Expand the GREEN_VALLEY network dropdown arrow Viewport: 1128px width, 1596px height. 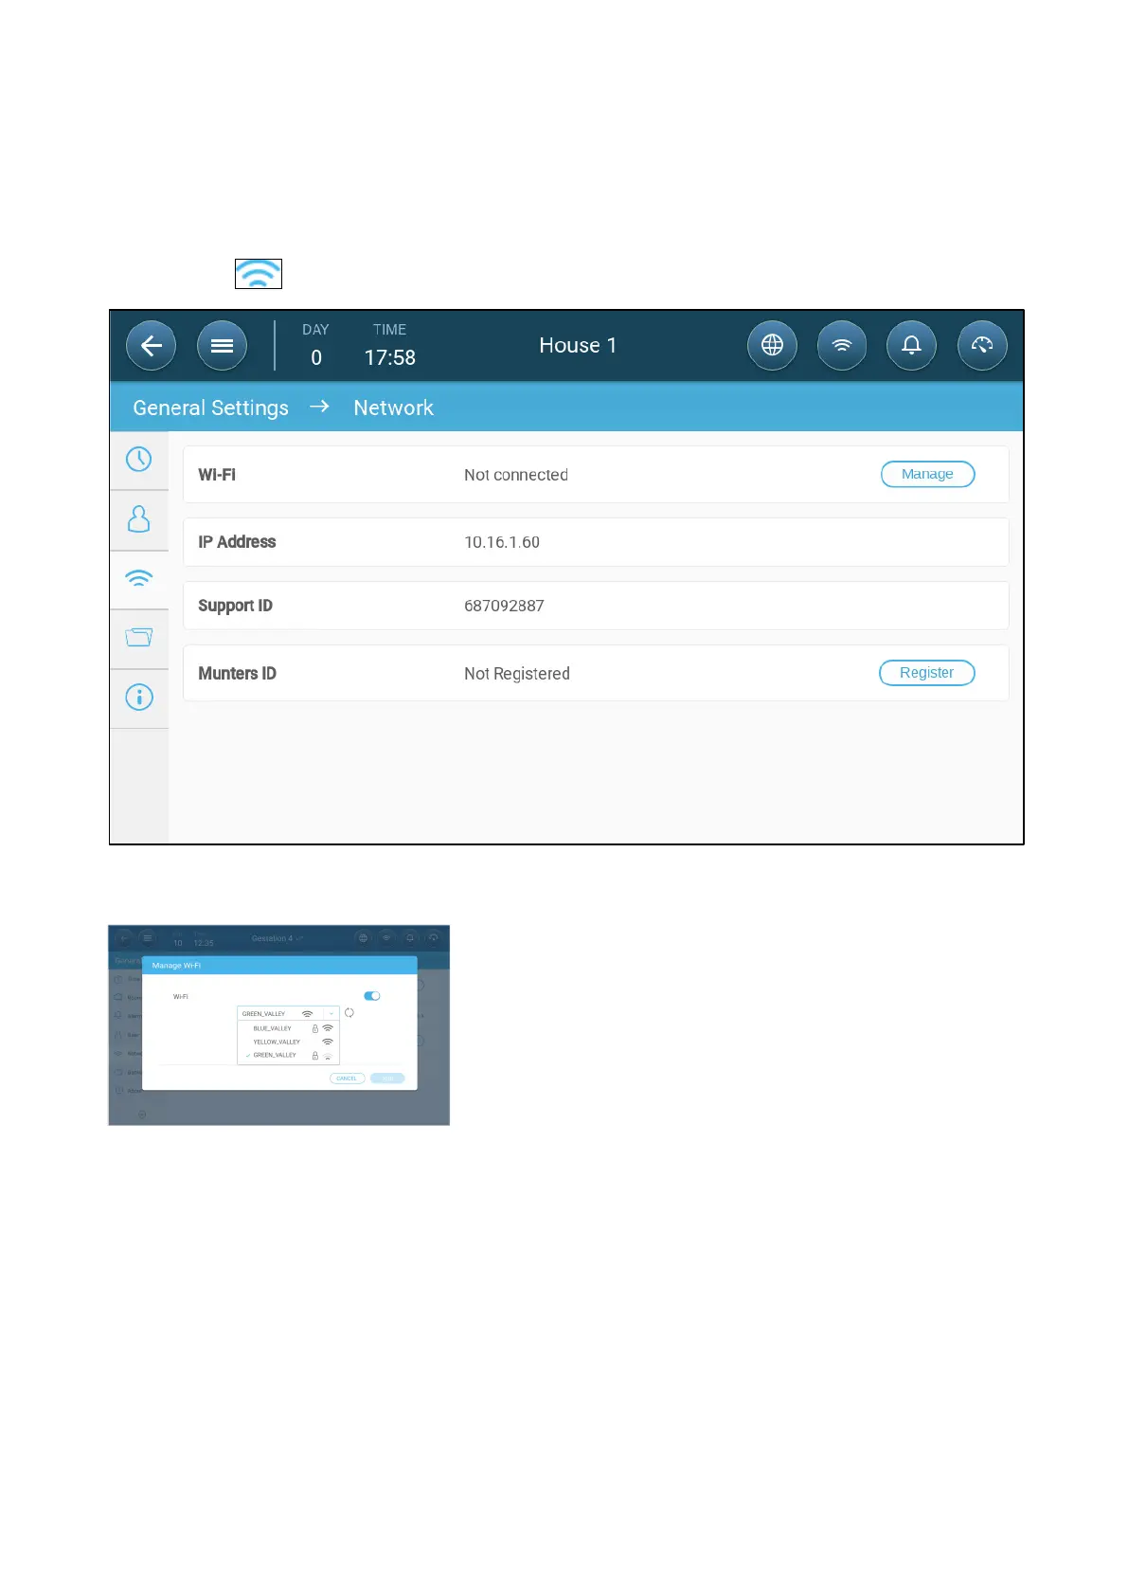click(x=331, y=1014)
